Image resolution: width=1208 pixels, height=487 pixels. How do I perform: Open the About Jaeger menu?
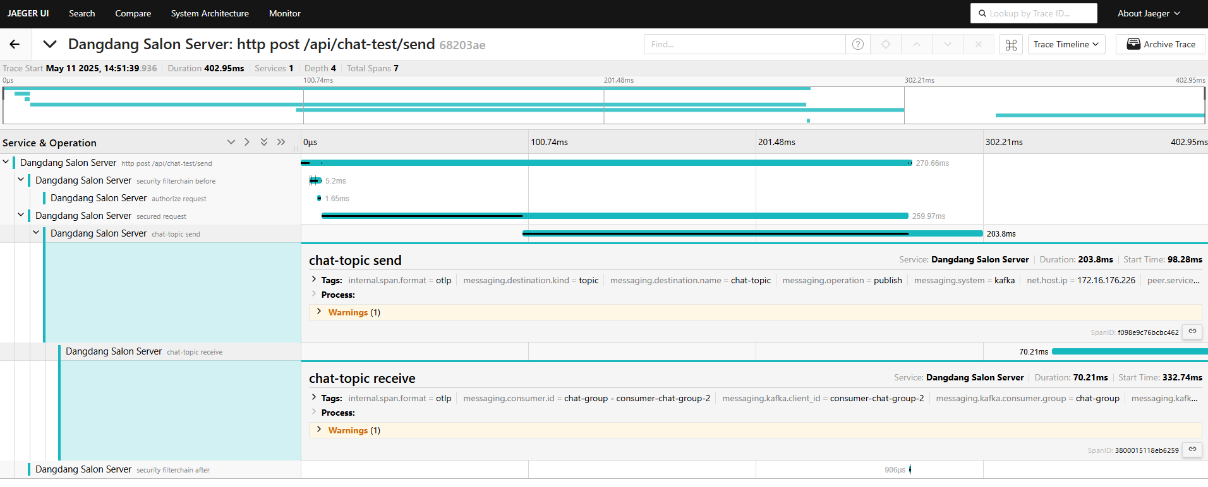click(1149, 13)
